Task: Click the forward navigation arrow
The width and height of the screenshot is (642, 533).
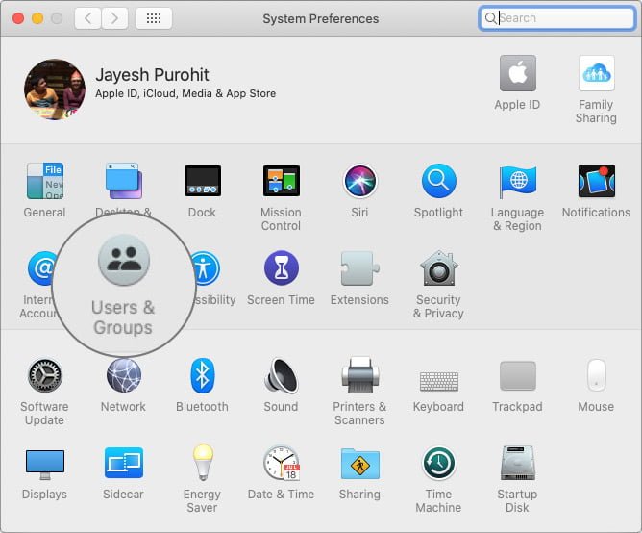Action: [x=114, y=18]
